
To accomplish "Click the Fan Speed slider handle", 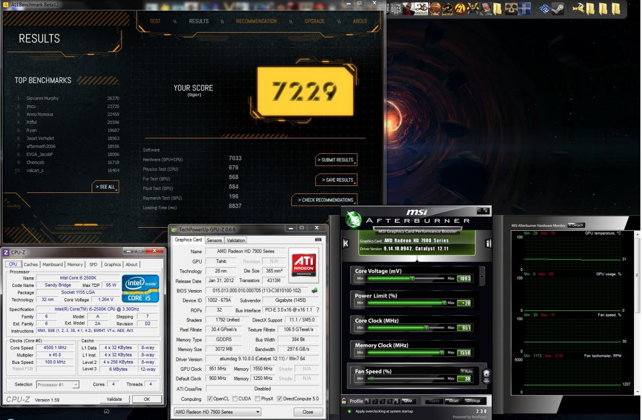I will coord(371,378).
